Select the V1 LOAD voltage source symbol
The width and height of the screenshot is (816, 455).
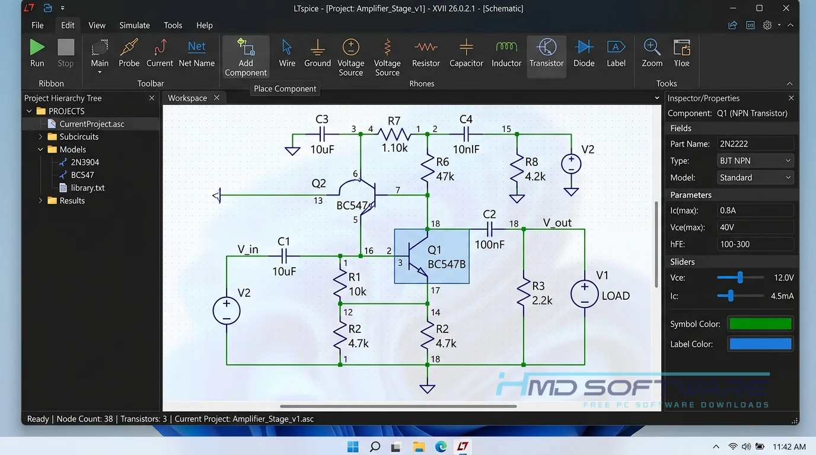(584, 294)
